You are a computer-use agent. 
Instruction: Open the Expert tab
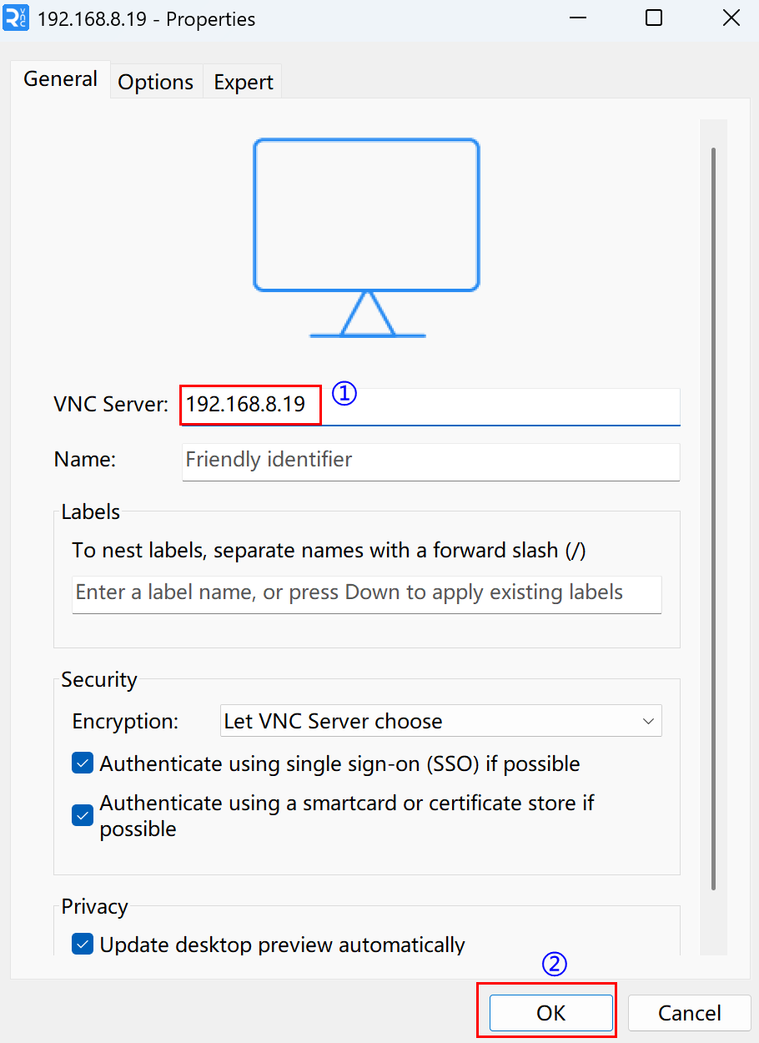(243, 81)
